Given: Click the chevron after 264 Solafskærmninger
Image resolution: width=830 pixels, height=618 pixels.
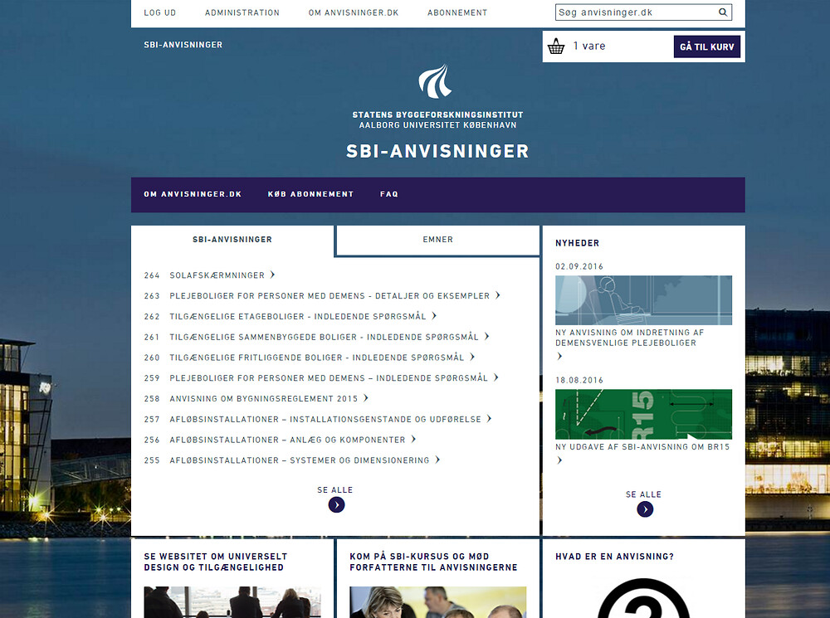Looking at the screenshot, I should click(272, 275).
